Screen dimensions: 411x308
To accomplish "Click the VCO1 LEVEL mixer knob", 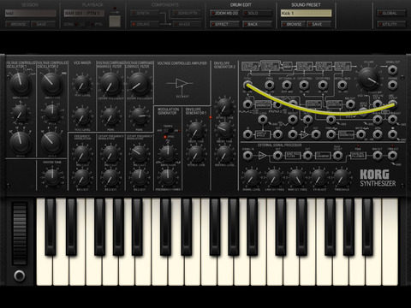I will (82, 84).
